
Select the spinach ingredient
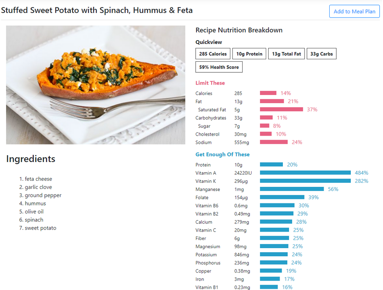click(x=33, y=219)
